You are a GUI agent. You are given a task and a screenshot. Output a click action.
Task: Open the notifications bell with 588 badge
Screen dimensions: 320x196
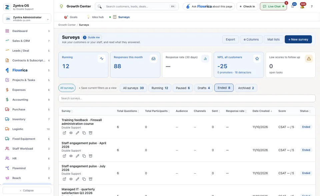pos(302,6)
